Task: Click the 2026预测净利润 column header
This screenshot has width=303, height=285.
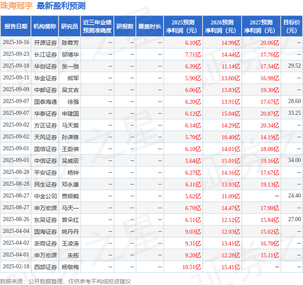Action: click(222, 26)
